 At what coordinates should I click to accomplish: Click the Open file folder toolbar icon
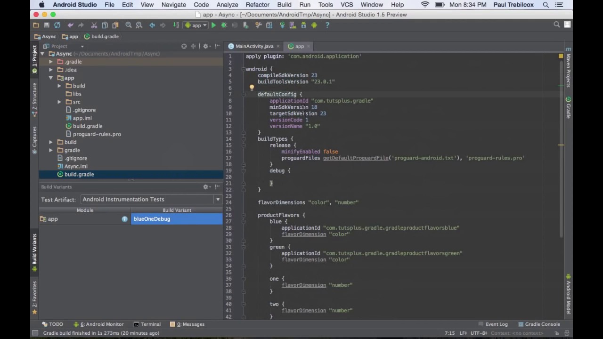(36, 25)
